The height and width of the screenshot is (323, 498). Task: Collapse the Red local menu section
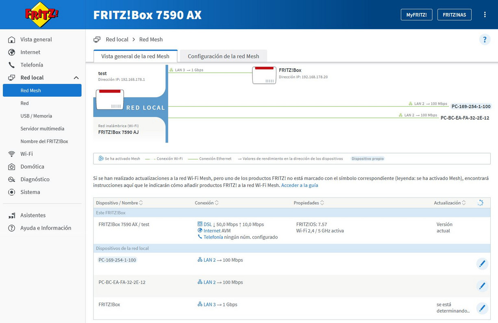(76, 78)
